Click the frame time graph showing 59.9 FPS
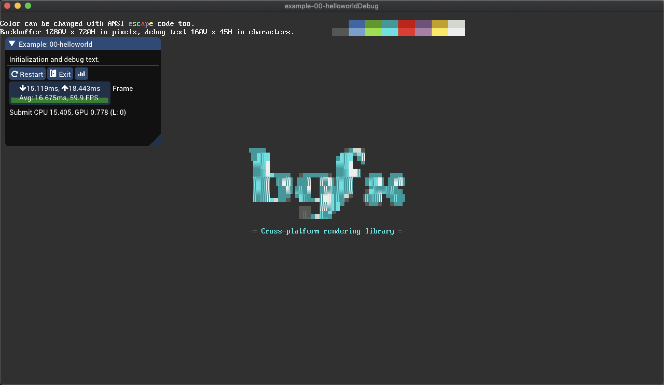664x385 pixels. (60, 98)
